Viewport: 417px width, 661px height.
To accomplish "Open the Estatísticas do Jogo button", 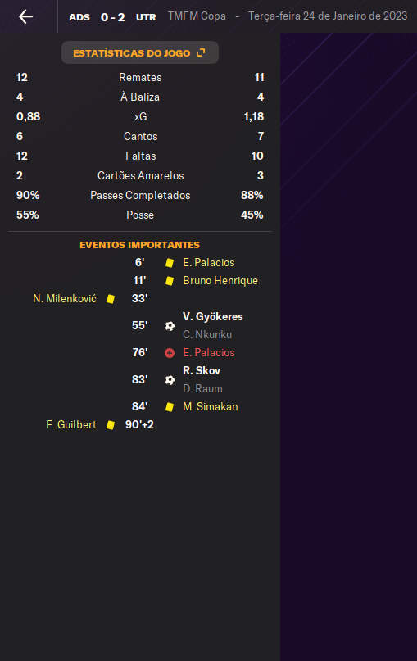I will 140,52.
